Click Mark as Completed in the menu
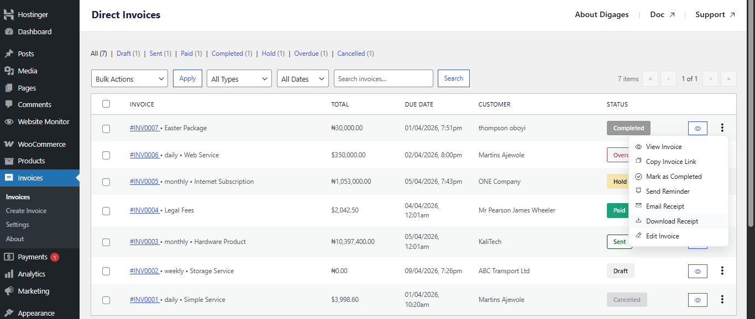 673,176
